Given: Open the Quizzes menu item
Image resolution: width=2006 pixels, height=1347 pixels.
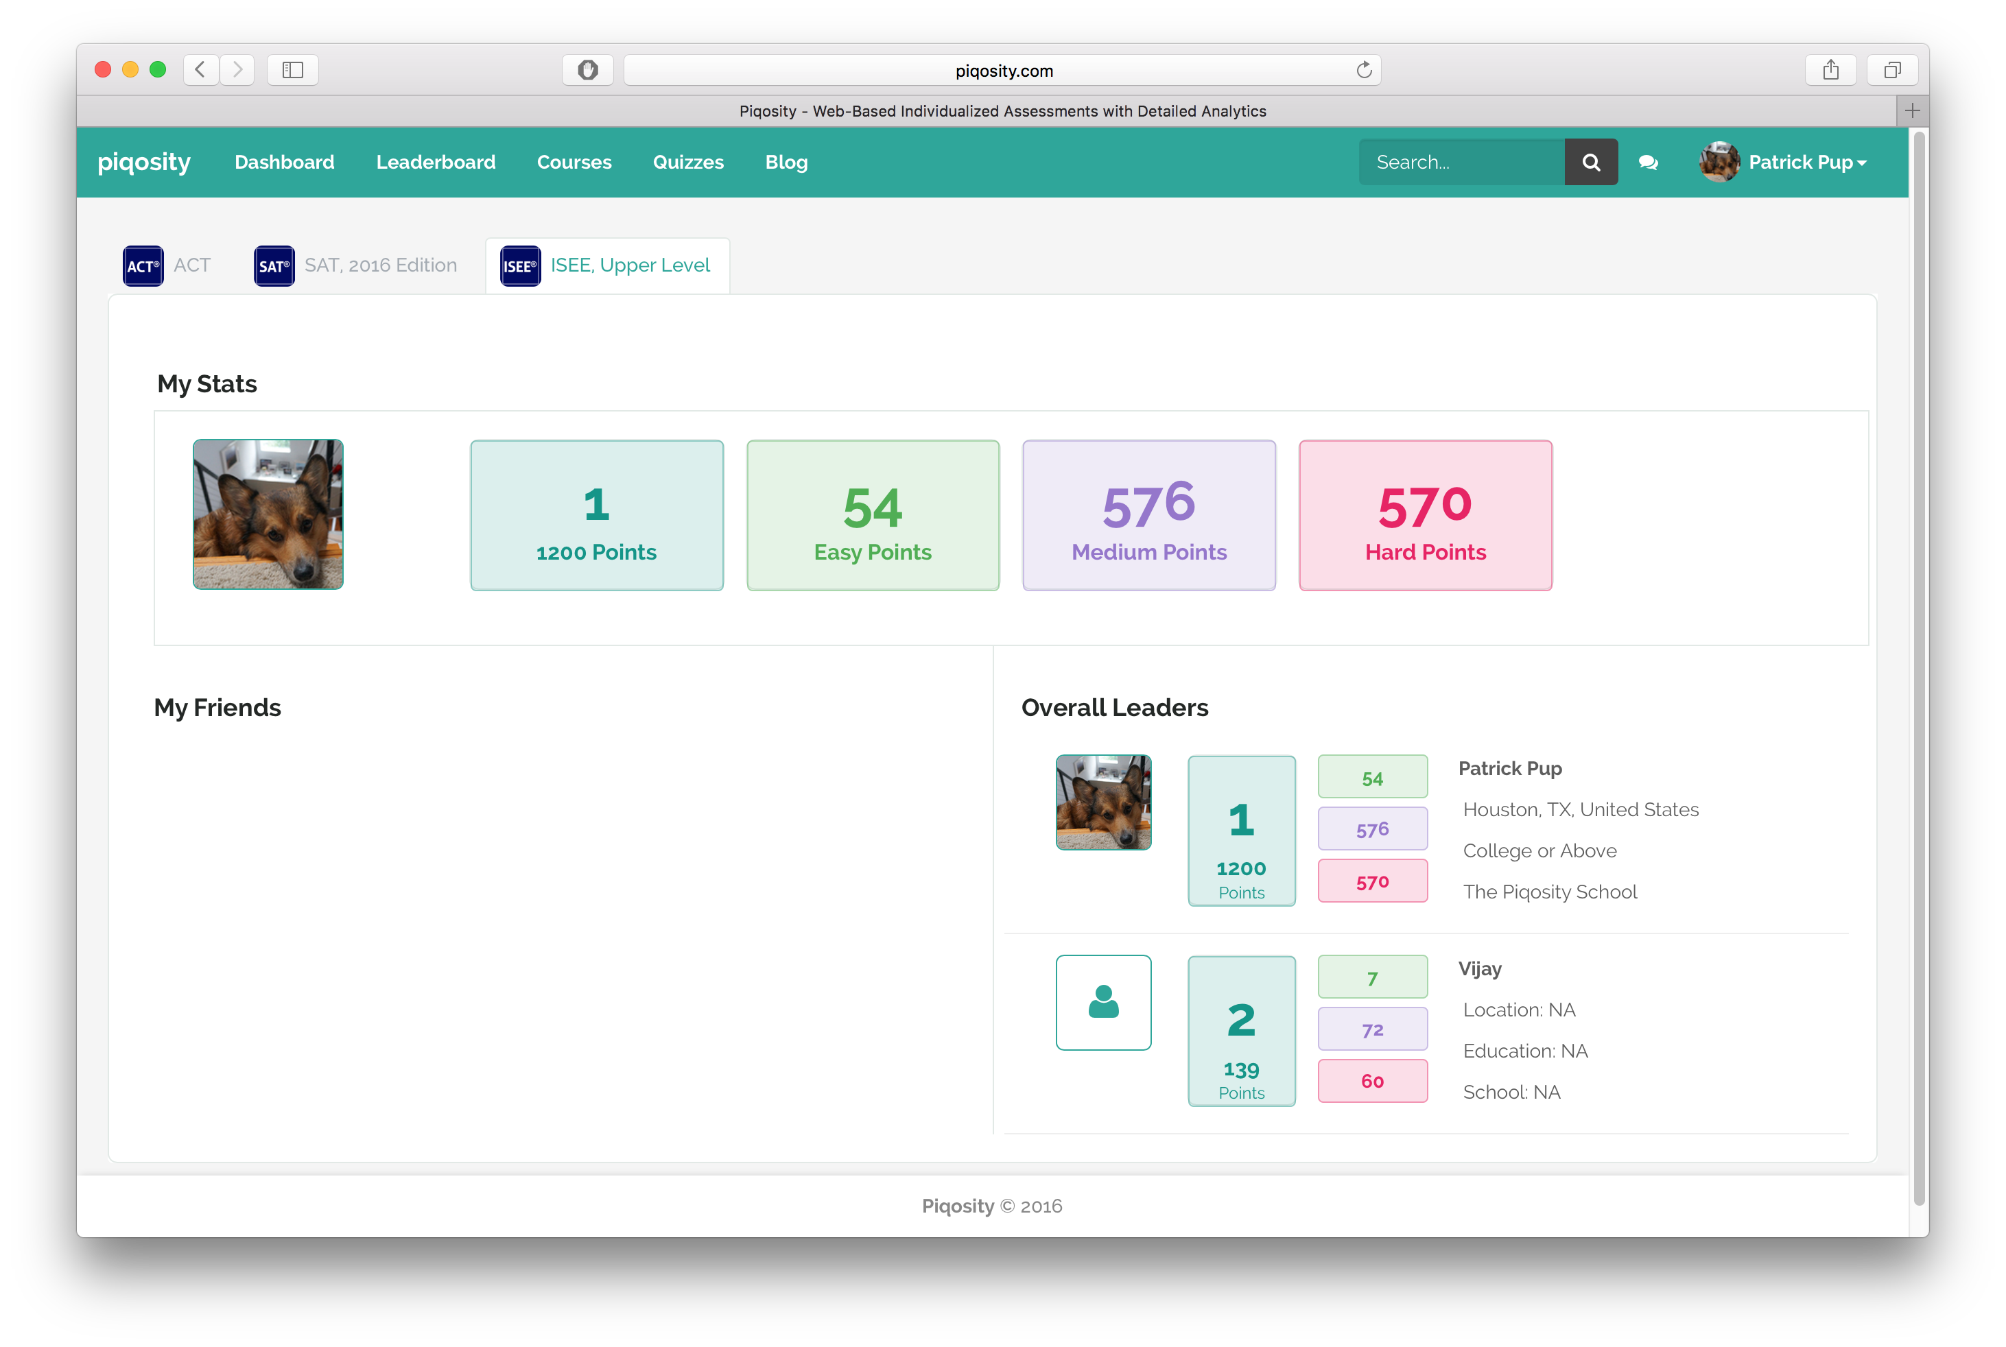Looking at the screenshot, I should [x=688, y=163].
